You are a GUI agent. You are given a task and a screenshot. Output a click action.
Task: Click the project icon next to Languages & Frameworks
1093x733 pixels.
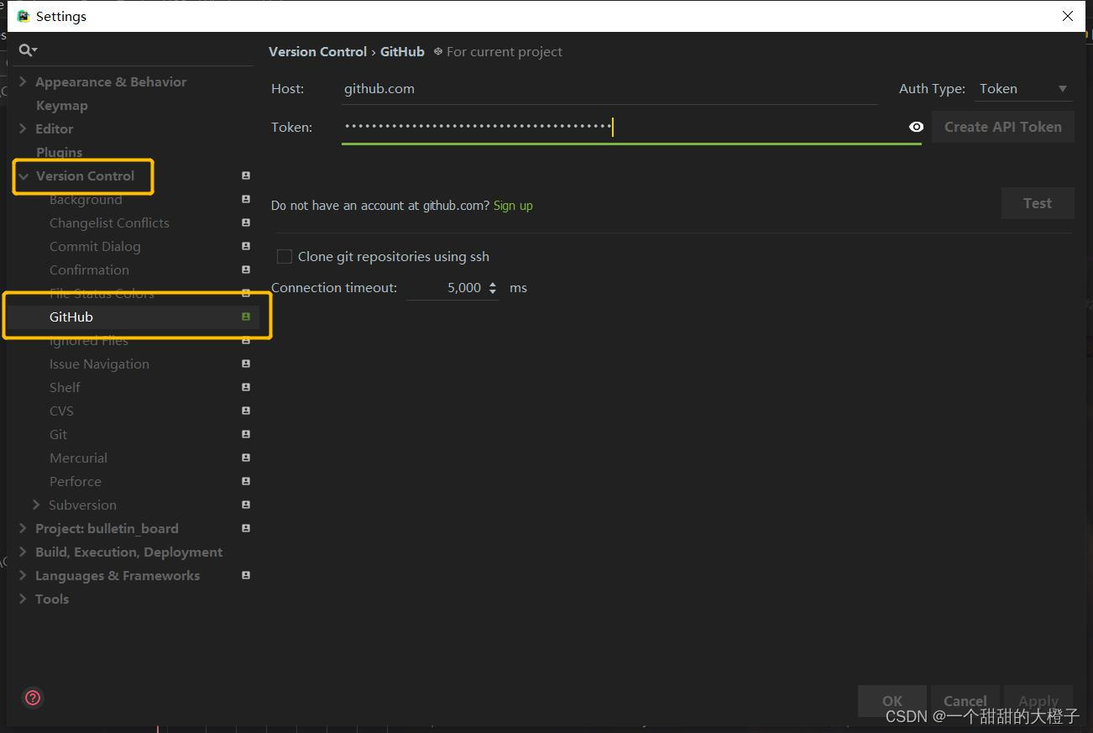pyautogui.click(x=246, y=575)
